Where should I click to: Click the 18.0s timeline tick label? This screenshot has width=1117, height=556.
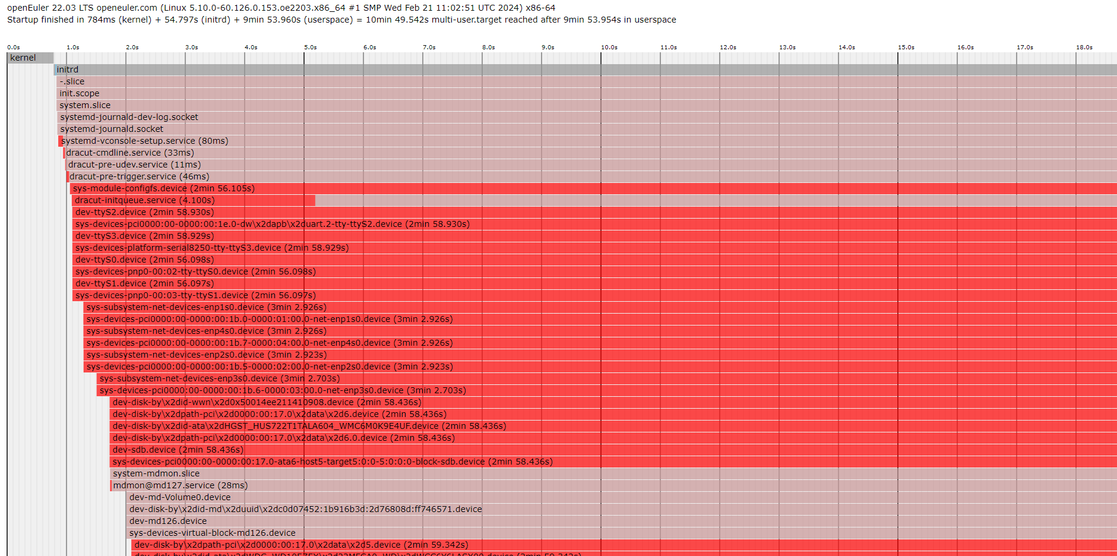tap(1084, 47)
